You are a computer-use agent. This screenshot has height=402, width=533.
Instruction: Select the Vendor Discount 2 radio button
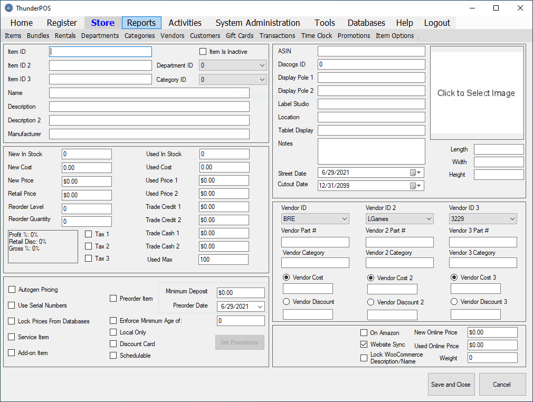[370, 301]
